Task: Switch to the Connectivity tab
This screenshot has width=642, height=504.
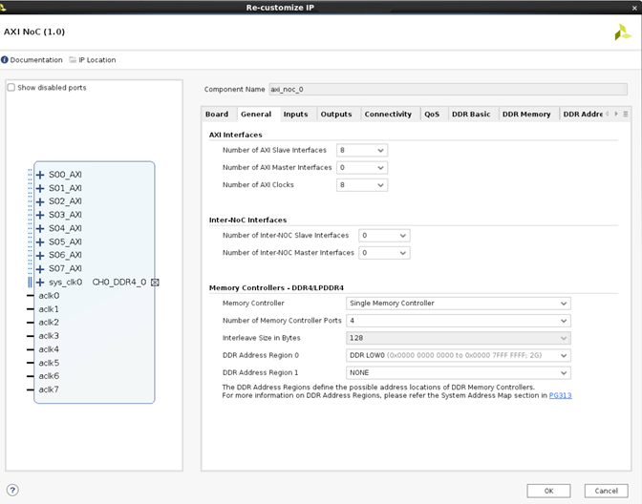Action: [388, 115]
